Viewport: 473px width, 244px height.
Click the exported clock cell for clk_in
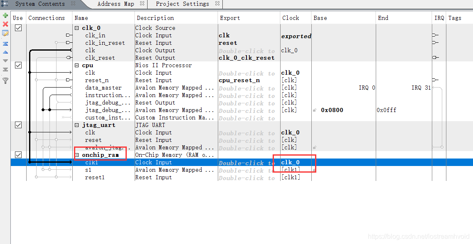pyautogui.click(x=296, y=36)
